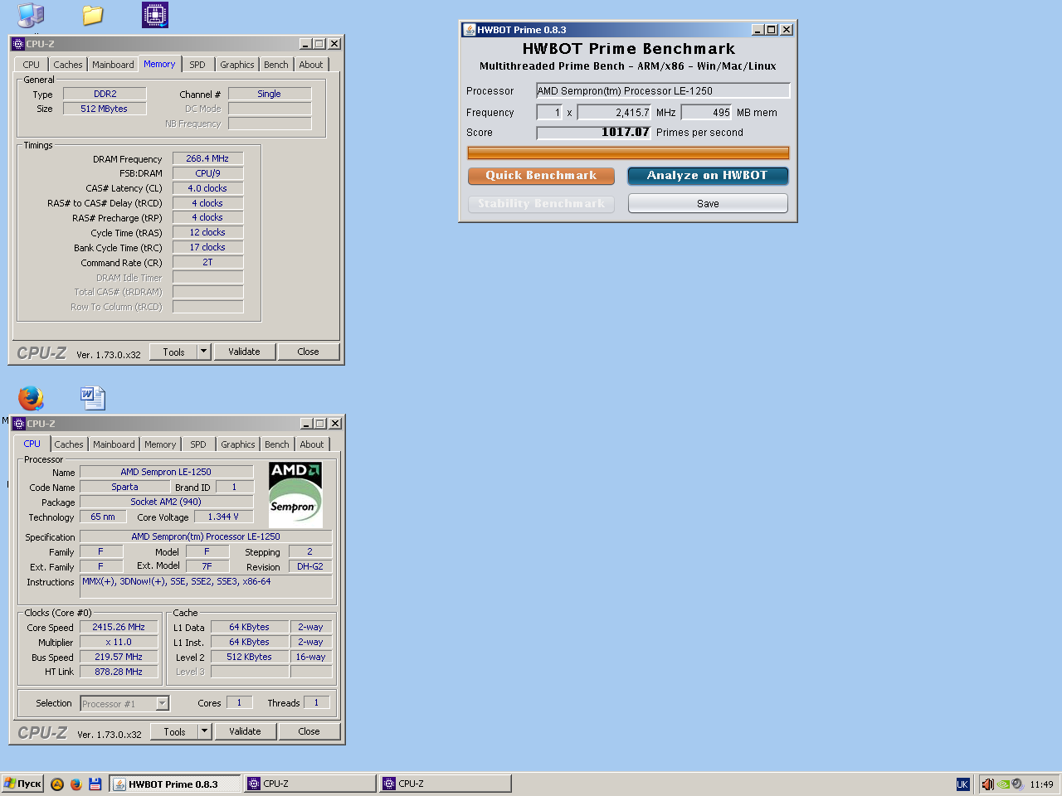Click the red speaker tray icon
The width and height of the screenshot is (1062, 796).
coord(987,784)
